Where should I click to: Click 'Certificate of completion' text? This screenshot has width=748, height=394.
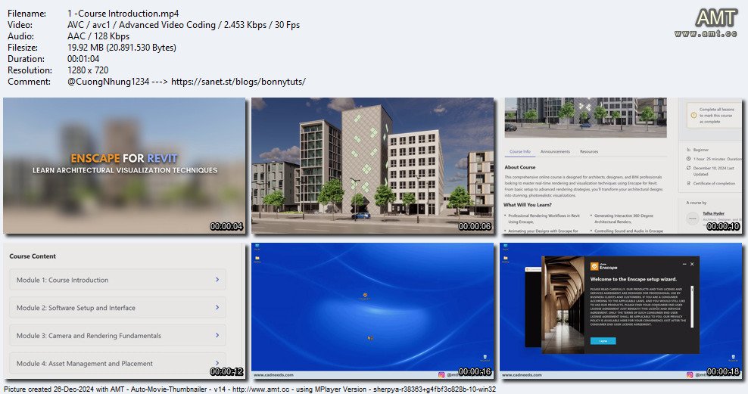pos(714,183)
